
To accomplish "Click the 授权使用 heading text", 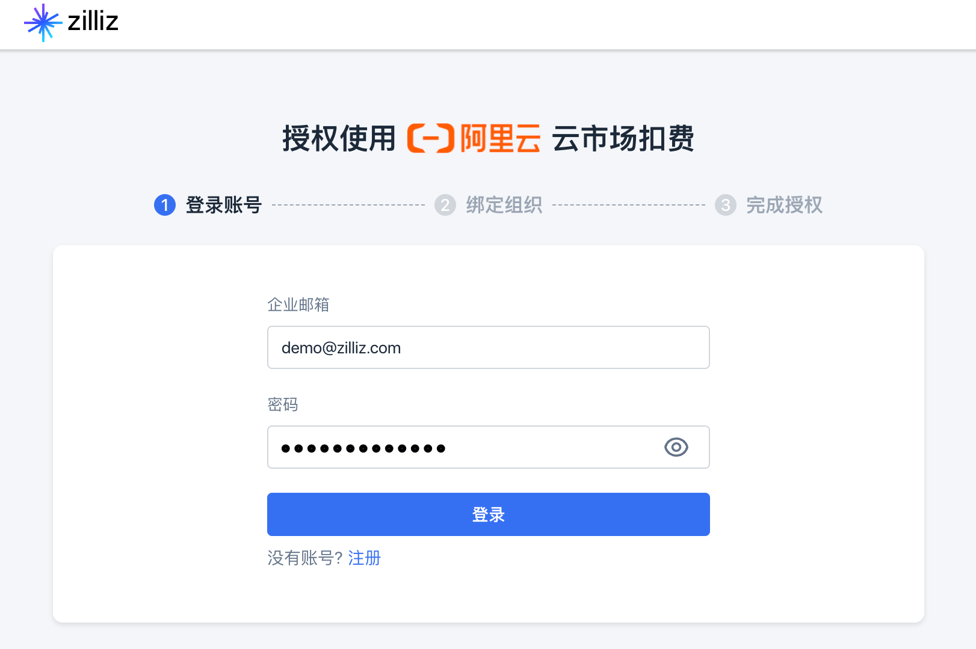I will coord(339,138).
